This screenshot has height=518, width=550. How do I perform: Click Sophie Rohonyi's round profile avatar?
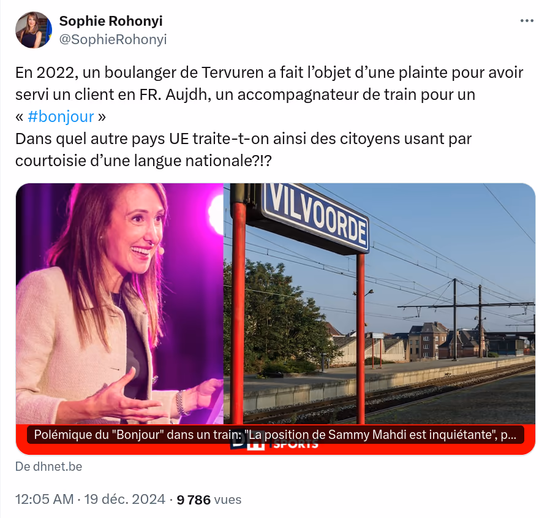click(34, 30)
